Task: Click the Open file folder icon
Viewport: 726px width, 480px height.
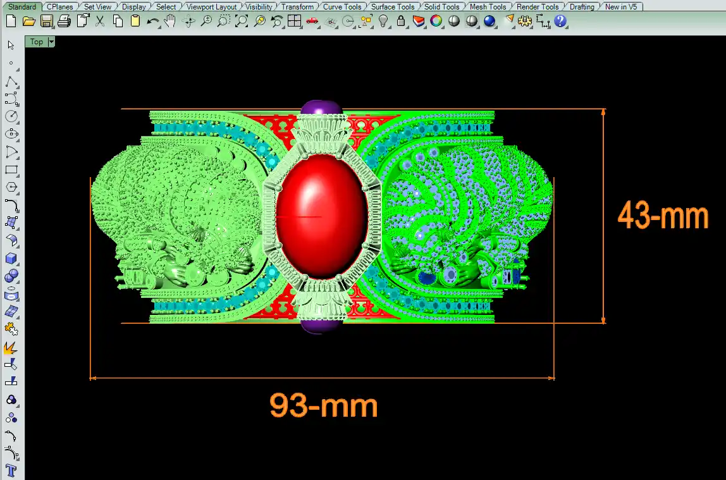Action: click(x=28, y=21)
